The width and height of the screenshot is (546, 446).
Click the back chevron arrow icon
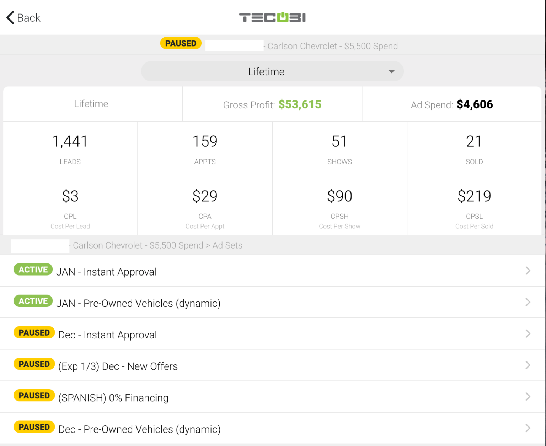pos(10,17)
